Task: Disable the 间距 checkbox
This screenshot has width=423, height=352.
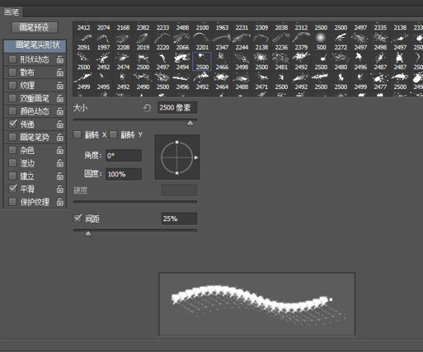Action: pyautogui.click(x=78, y=218)
